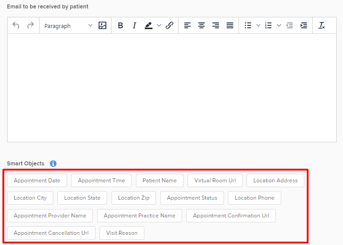Insert the Location Address smart object
343x245 pixels.
click(275, 181)
